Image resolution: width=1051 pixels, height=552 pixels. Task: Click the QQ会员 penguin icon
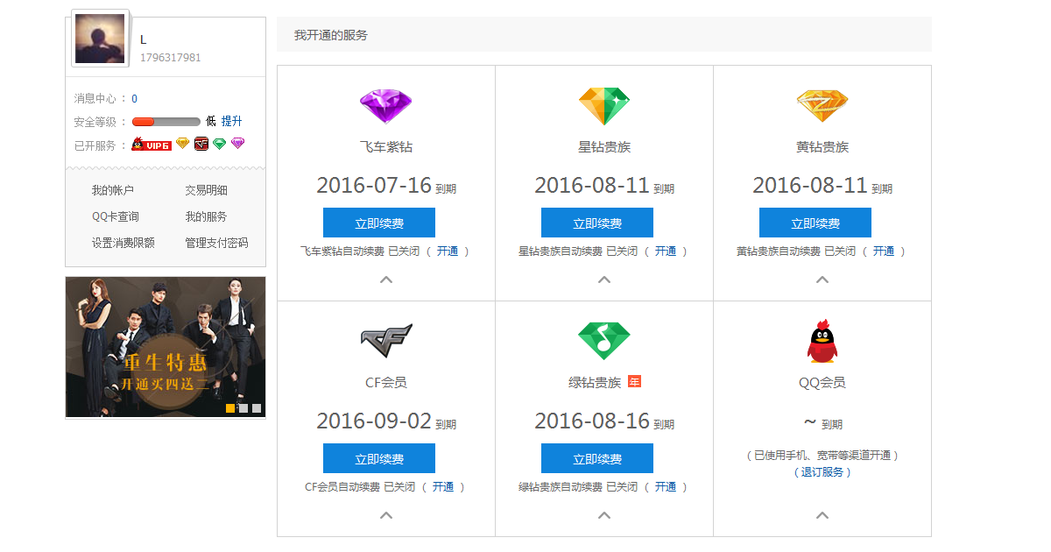pyautogui.click(x=822, y=341)
